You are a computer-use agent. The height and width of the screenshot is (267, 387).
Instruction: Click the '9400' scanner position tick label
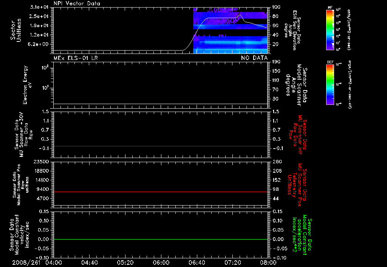click(x=42, y=189)
